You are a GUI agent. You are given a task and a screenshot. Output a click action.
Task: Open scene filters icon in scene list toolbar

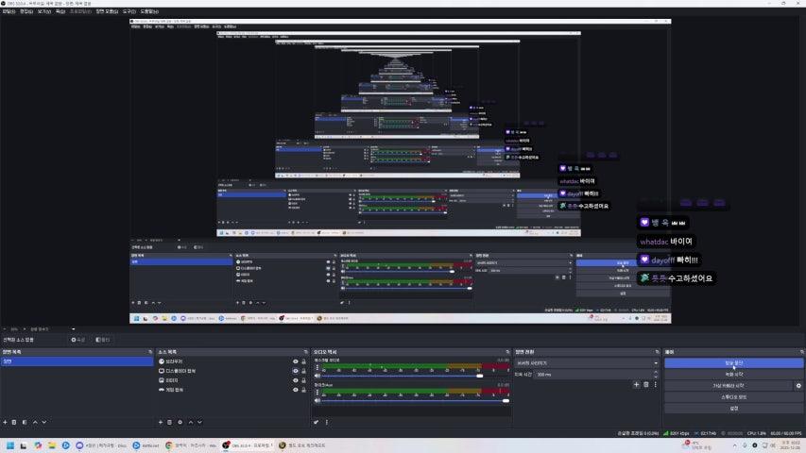(x=25, y=422)
